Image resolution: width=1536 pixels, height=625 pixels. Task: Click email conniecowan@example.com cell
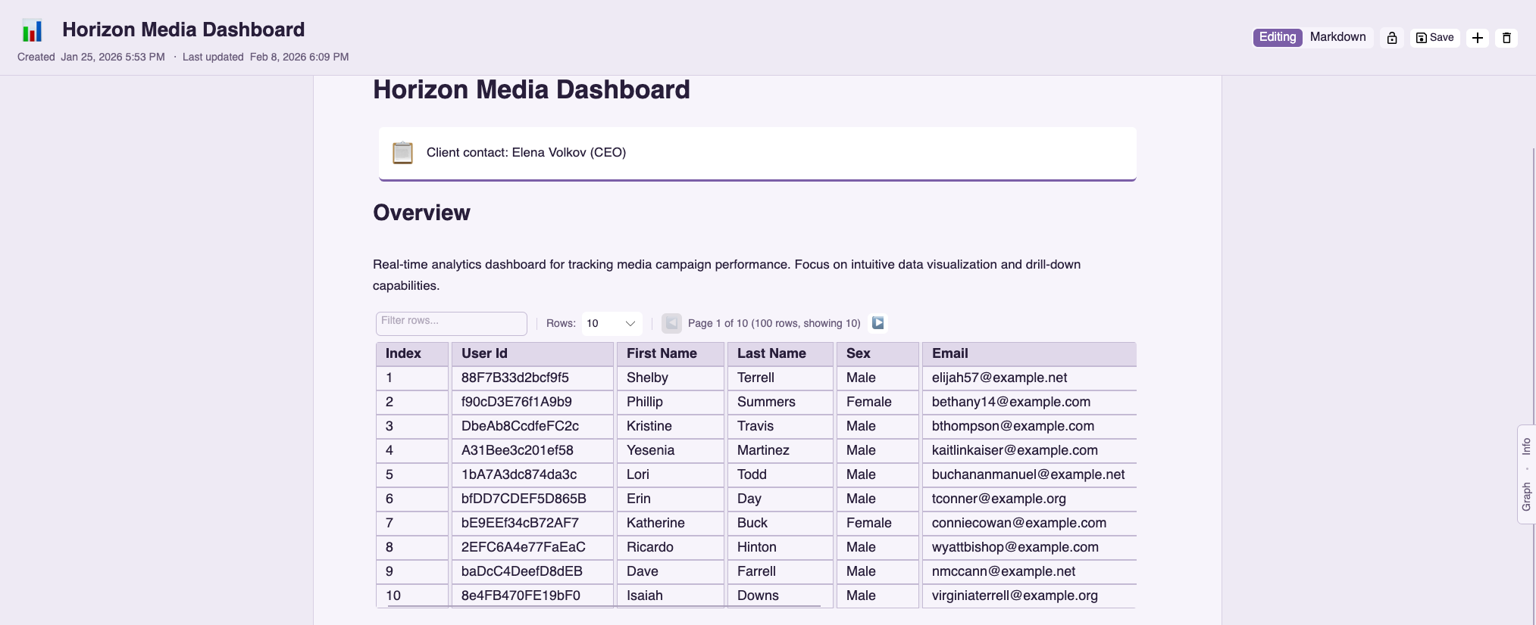coord(1029,523)
